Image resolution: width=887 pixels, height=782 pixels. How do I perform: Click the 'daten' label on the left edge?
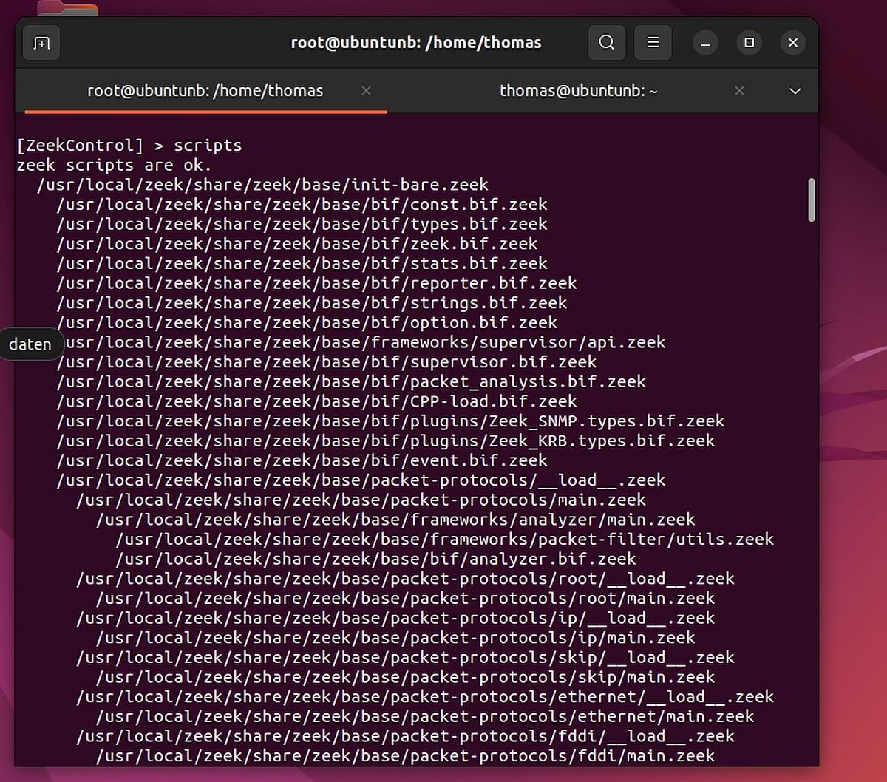point(30,344)
